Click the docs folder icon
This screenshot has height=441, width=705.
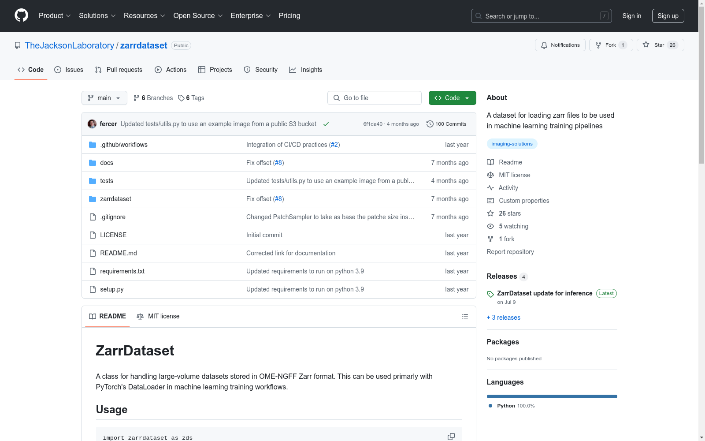click(x=93, y=163)
